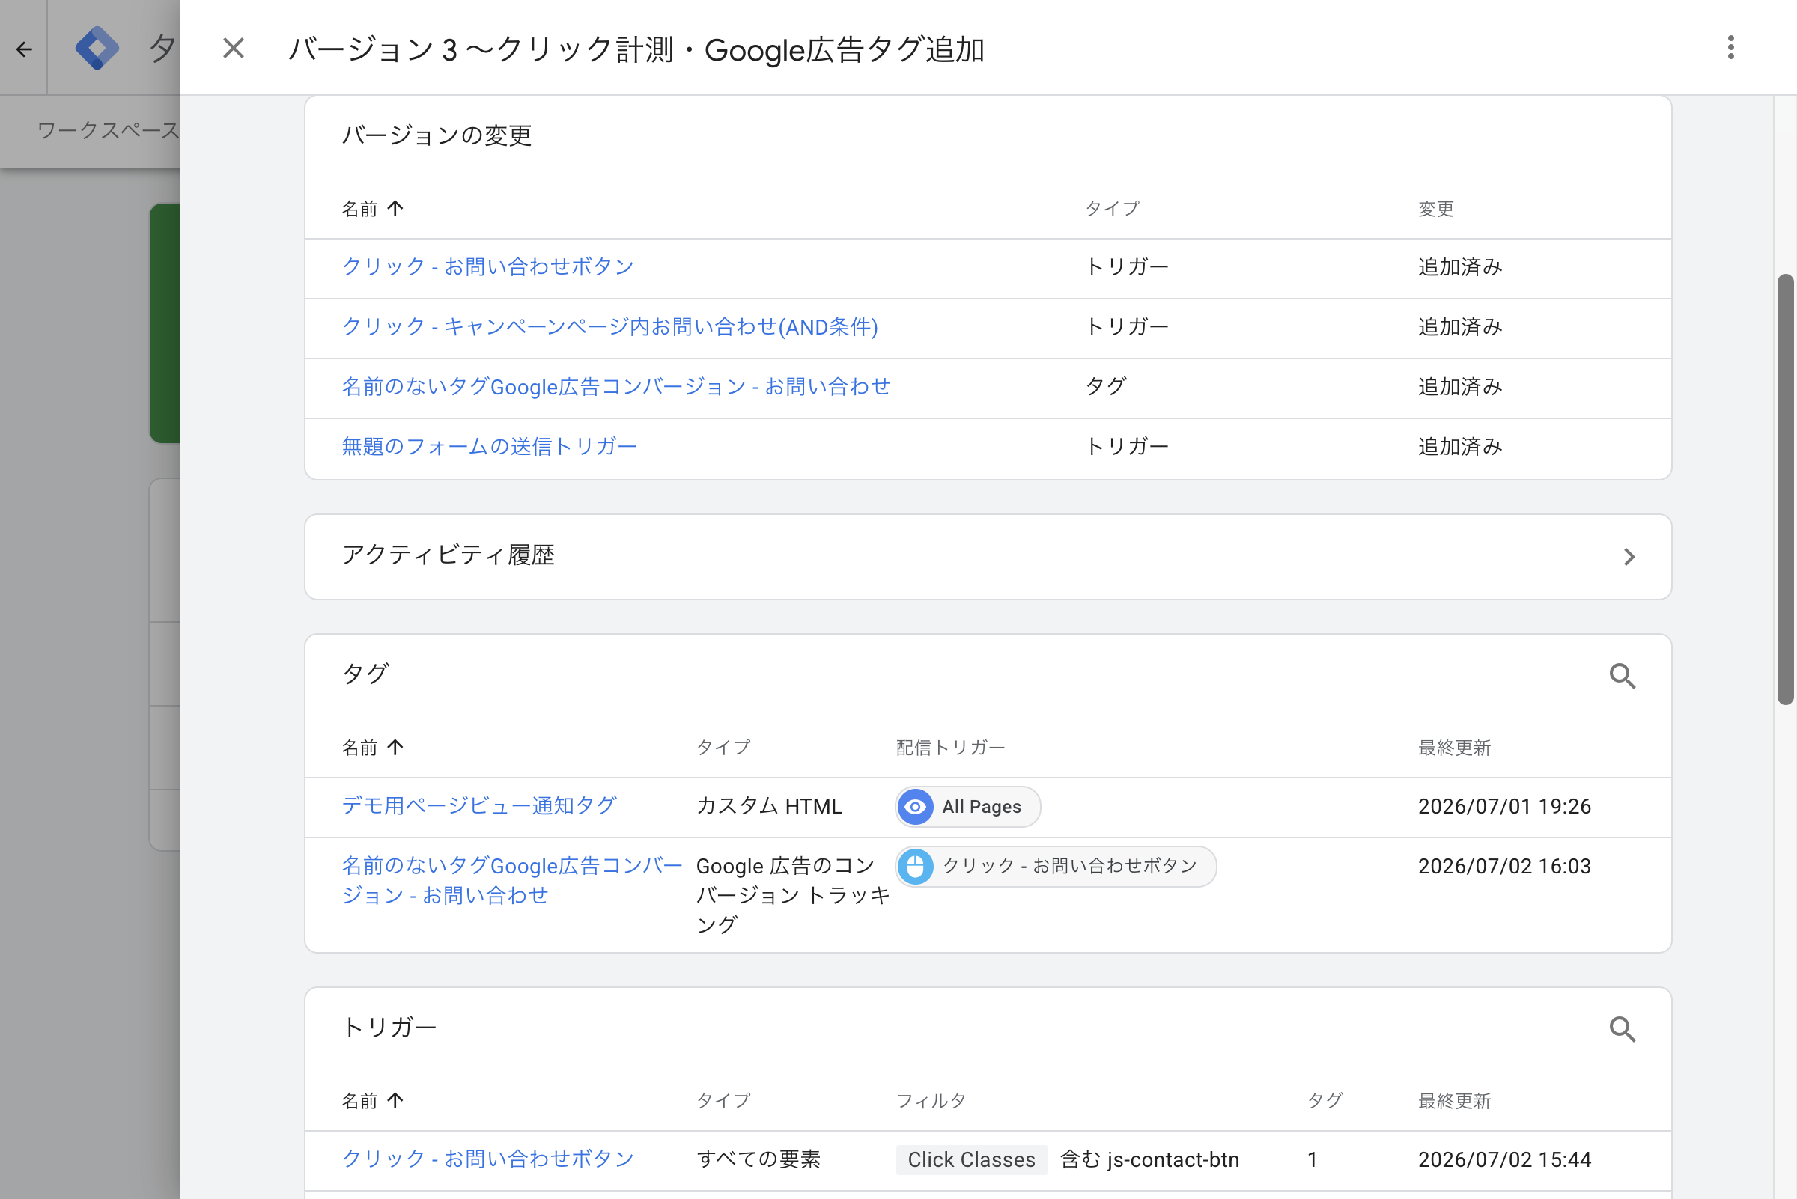Click the version title バージョン 3 heading
Viewport: 1797px width, 1199px height.
(x=636, y=49)
